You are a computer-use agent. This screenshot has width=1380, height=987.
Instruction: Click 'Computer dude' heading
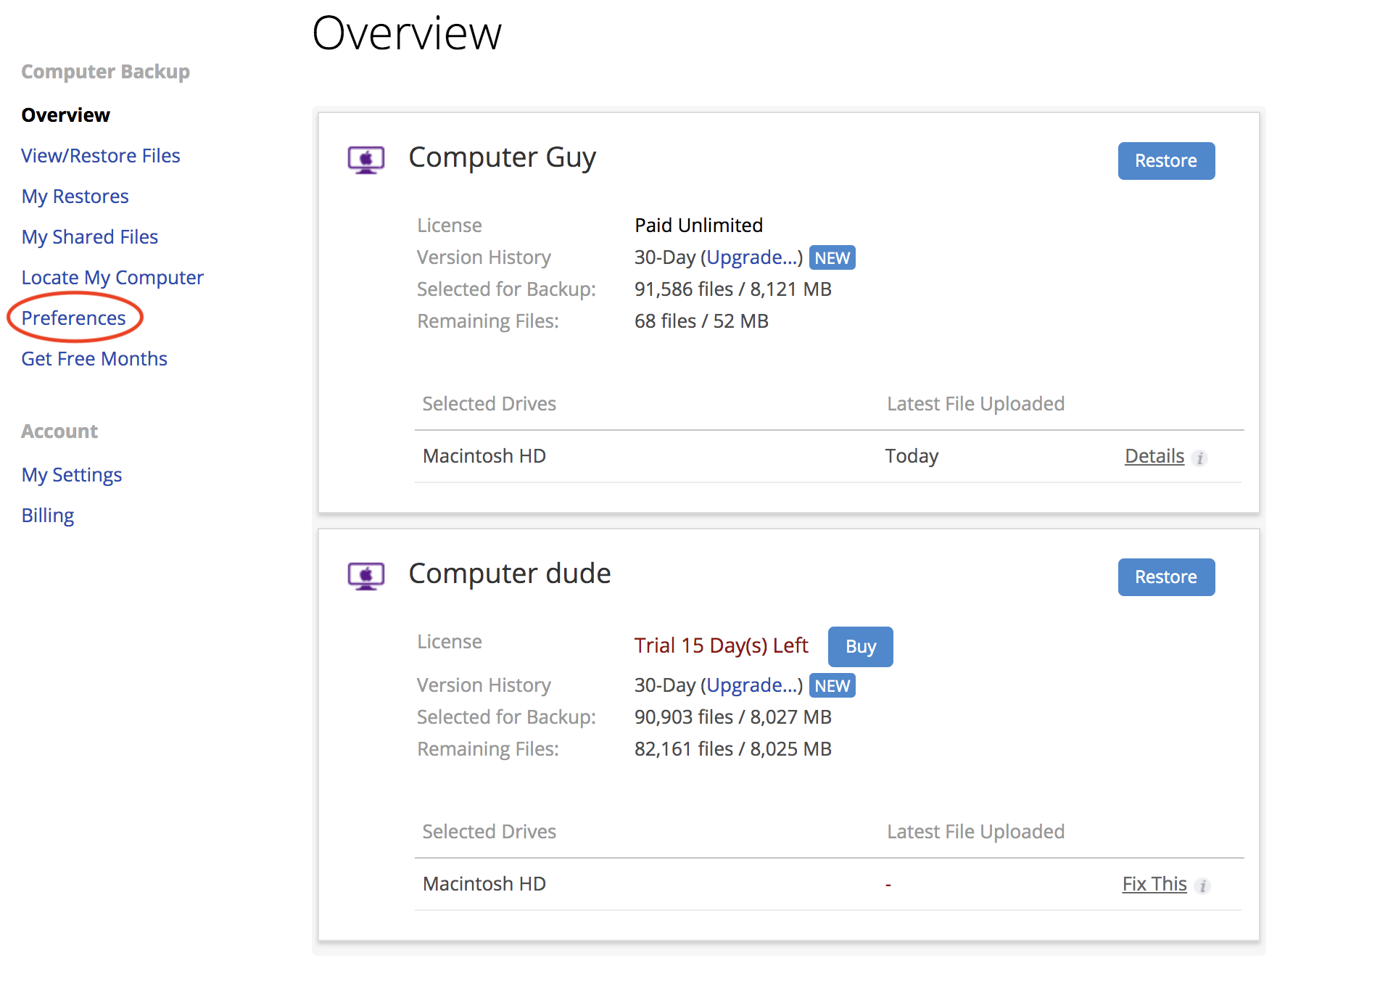(x=510, y=573)
